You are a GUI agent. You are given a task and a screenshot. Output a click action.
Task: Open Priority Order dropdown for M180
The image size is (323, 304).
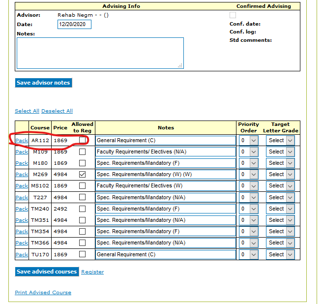click(249, 163)
